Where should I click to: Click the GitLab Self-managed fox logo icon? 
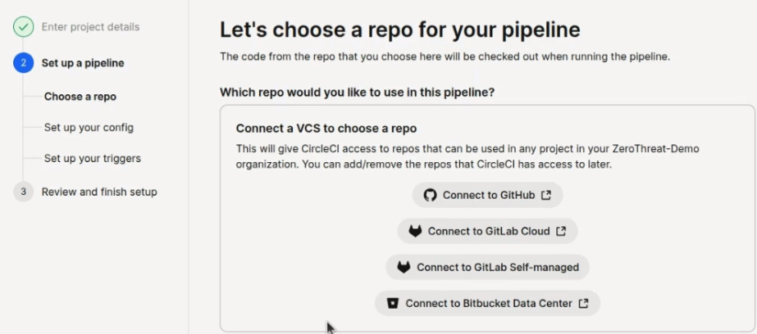point(404,267)
